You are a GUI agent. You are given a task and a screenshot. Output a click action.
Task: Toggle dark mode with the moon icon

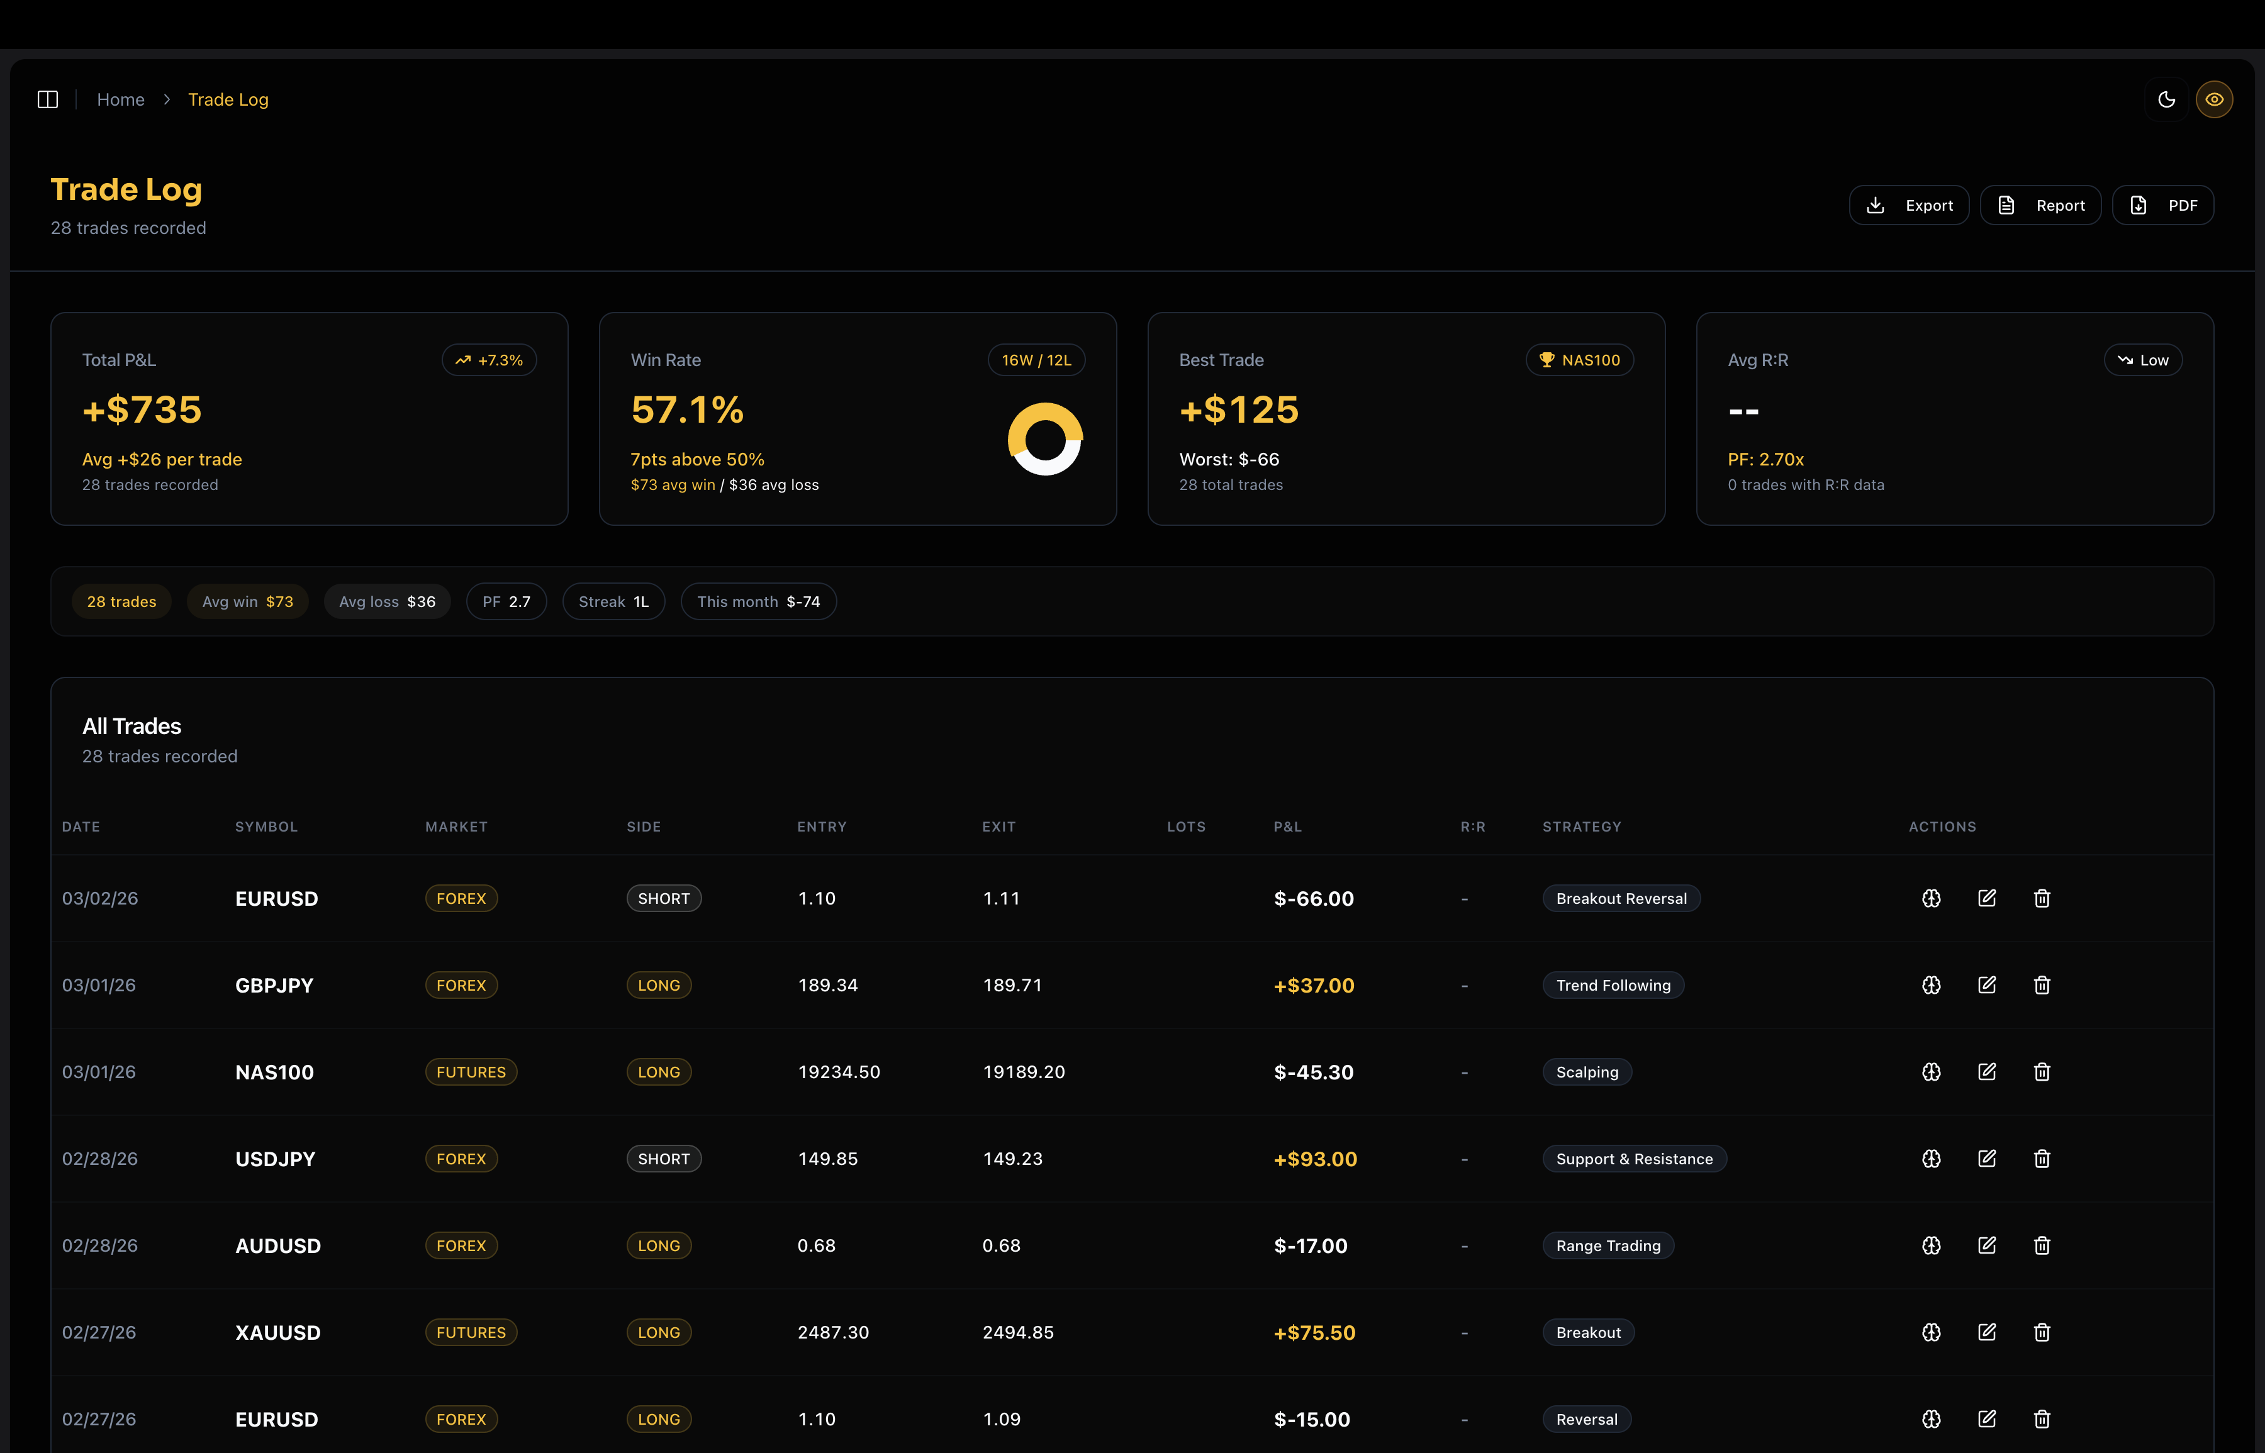pos(2166,99)
